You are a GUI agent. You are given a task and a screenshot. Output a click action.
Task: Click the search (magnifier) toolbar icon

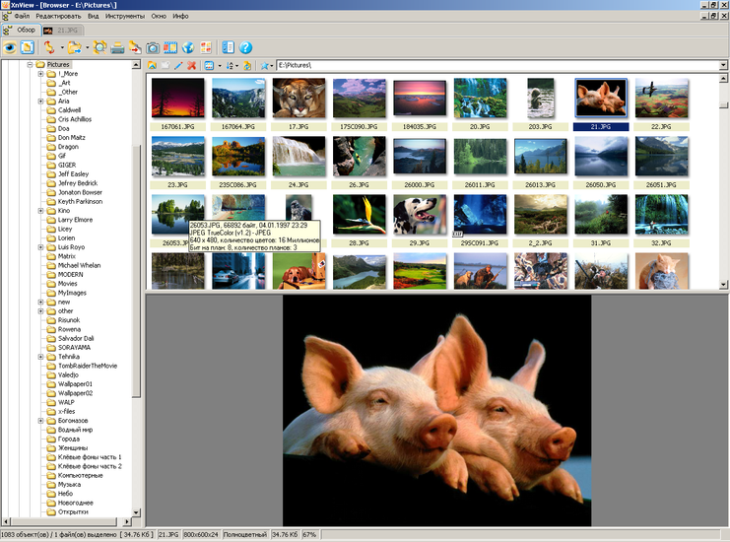click(100, 47)
